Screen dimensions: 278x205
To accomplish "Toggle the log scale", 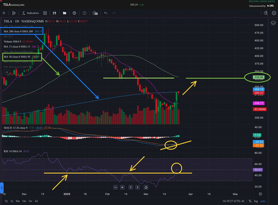I will [x=256, y=201].
